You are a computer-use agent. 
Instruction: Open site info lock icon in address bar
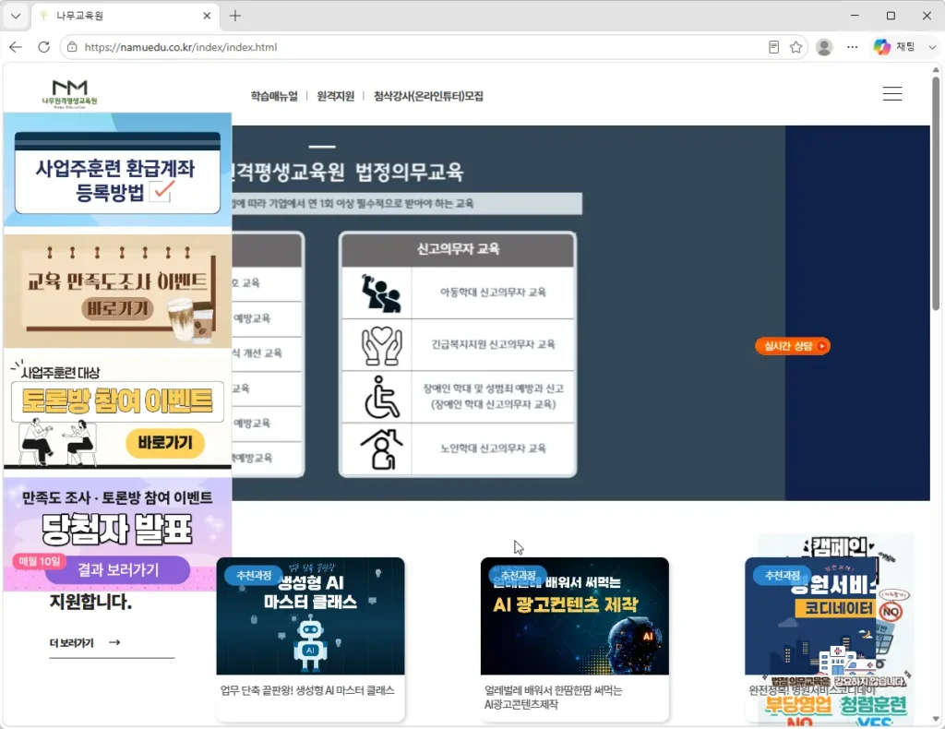click(x=72, y=47)
